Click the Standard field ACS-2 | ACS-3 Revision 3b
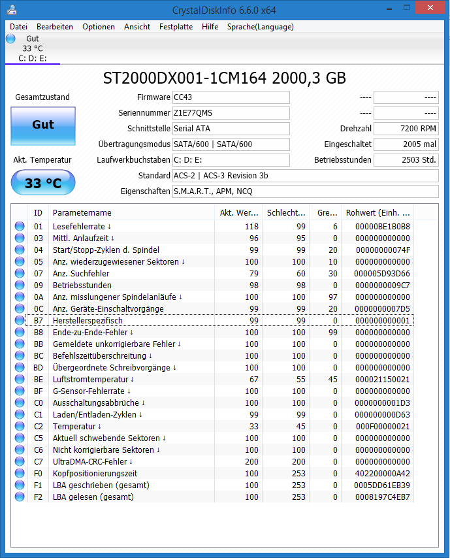This screenshot has width=450, height=558. point(306,176)
